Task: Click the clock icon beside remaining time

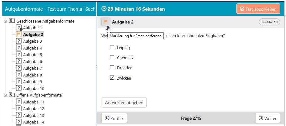Action: click(x=104, y=9)
